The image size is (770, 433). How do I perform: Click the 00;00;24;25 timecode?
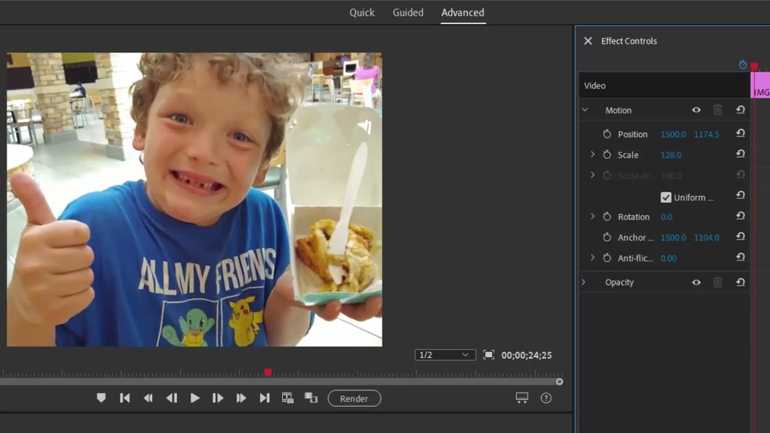(x=526, y=355)
